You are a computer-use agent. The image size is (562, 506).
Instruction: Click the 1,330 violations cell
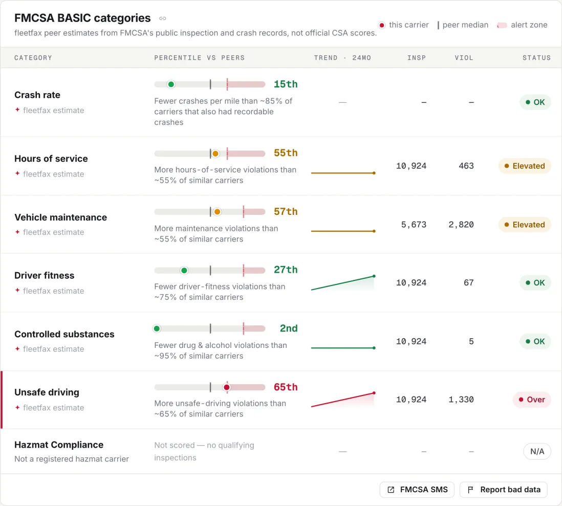[x=461, y=400]
